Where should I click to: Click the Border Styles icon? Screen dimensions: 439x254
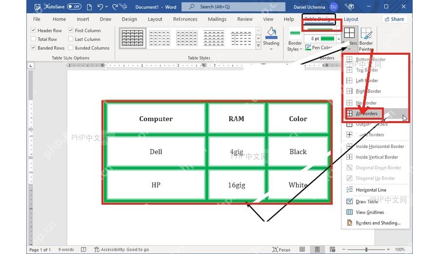click(295, 33)
